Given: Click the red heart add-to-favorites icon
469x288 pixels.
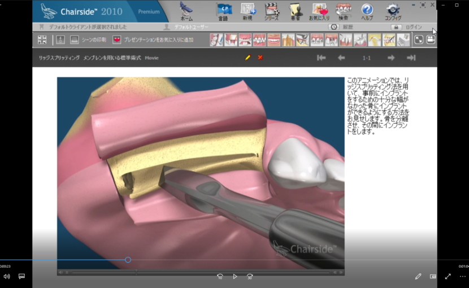Looking at the screenshot, I should [116, 40].
